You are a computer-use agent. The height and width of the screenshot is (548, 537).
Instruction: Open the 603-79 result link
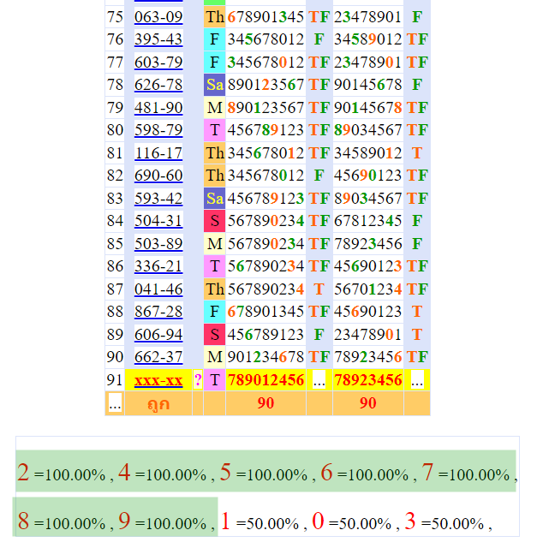click(x=158, y=63)
